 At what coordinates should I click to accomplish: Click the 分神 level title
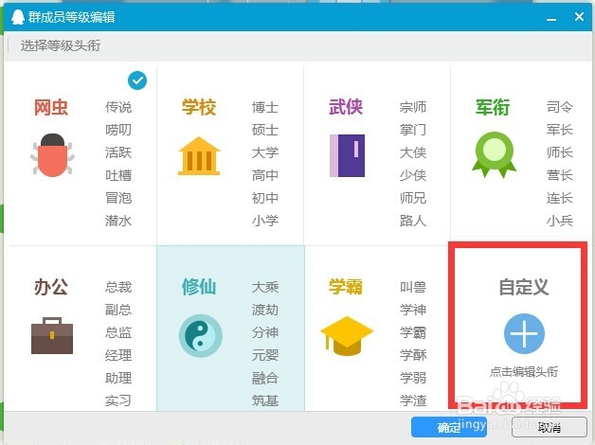tap(265, 332)
